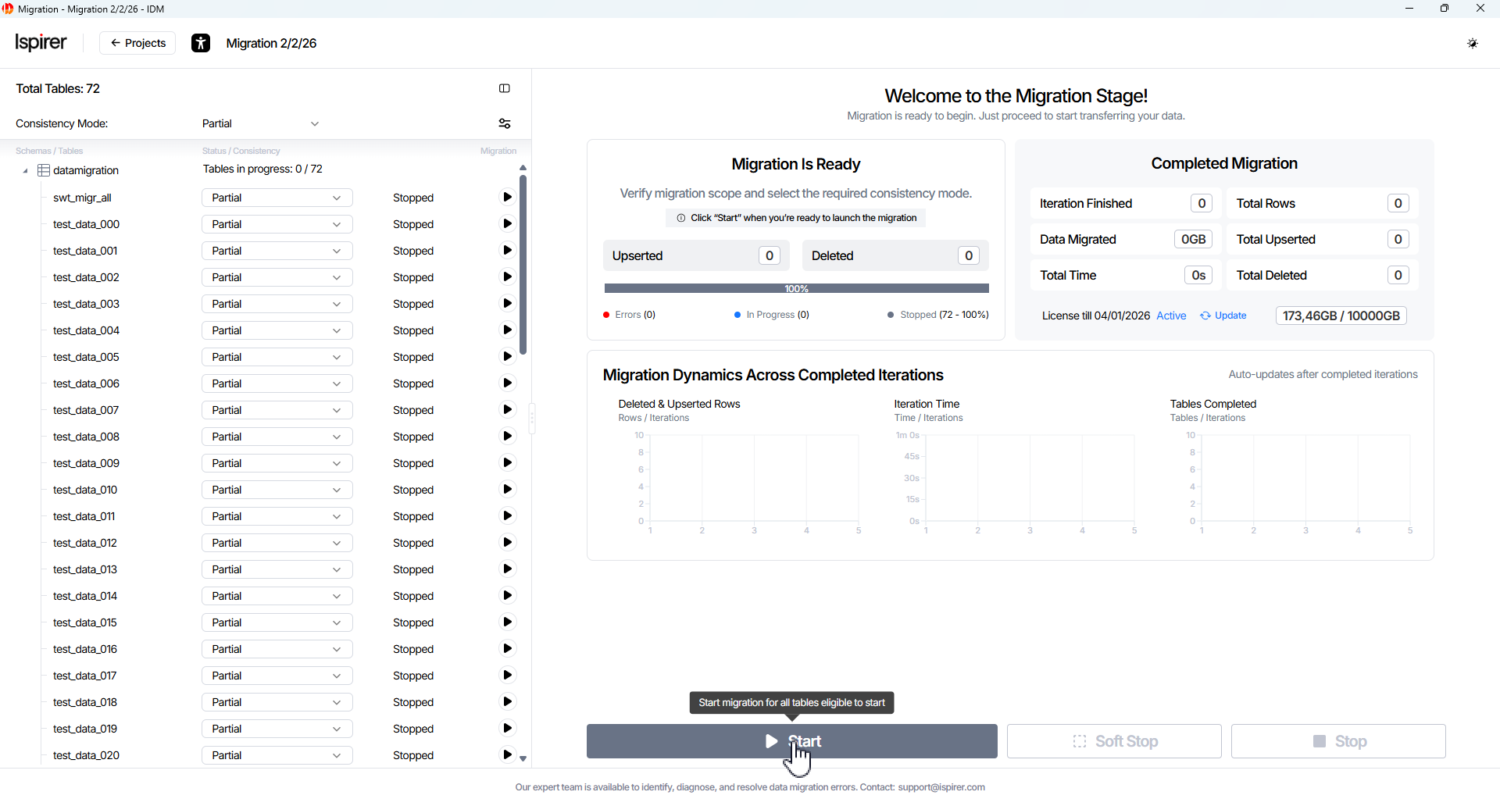Viewport: 1500px width, 806px height.
Task: Click the migration progress bar
Action: pos(796,288)
